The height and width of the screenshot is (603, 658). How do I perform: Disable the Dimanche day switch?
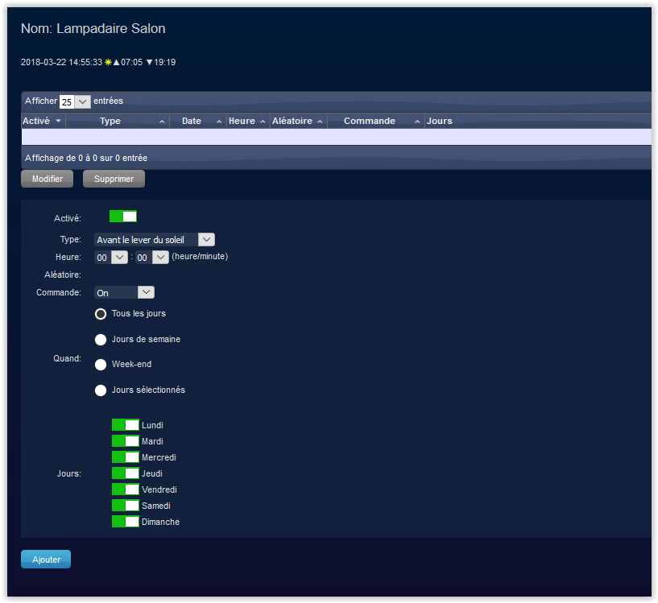[x=126, y=522]
